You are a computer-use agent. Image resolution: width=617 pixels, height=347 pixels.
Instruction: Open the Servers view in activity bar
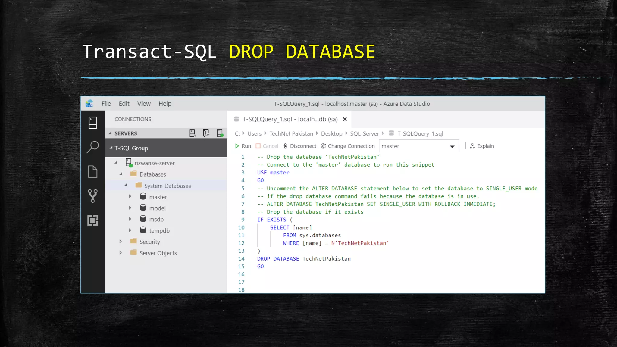[92, 123]
